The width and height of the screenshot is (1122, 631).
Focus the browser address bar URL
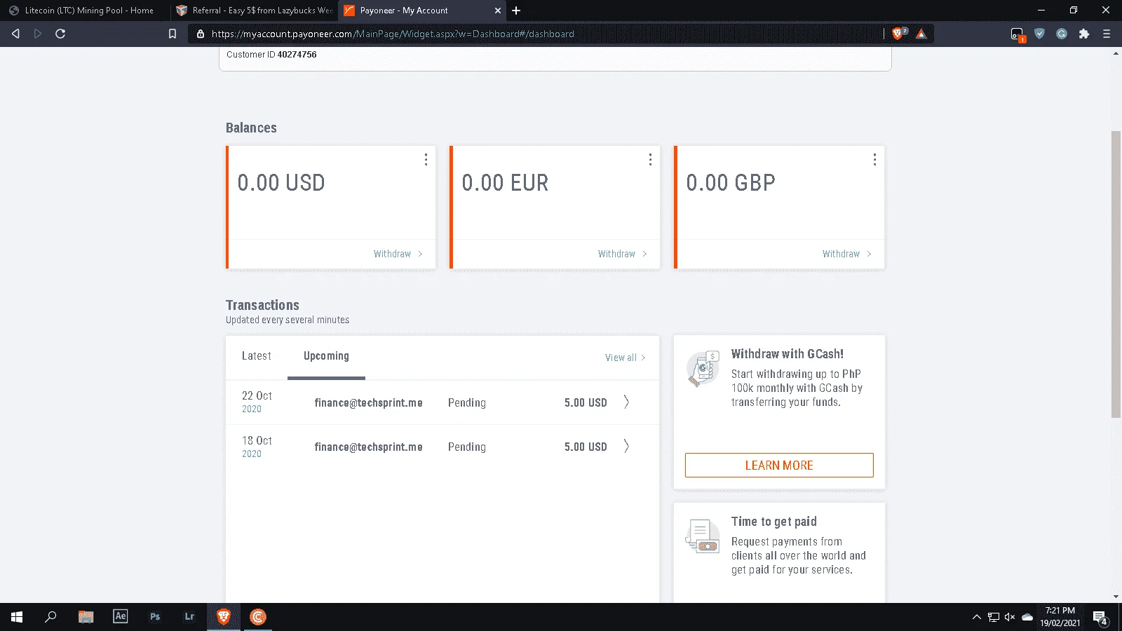click(393, 34)
